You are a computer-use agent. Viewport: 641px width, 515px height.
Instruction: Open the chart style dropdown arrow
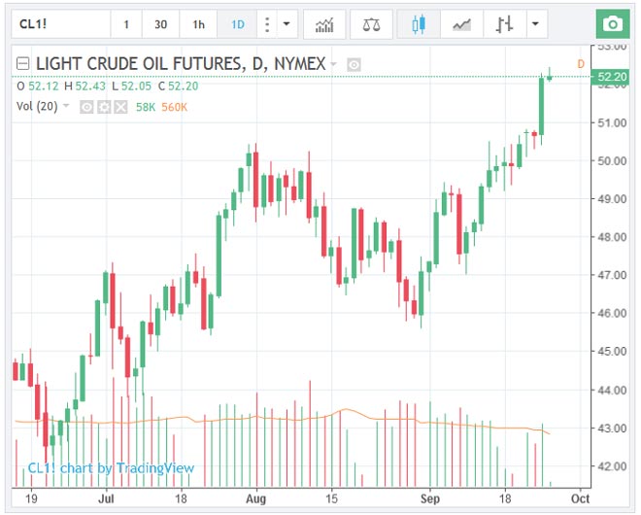[x=535, y=23]
